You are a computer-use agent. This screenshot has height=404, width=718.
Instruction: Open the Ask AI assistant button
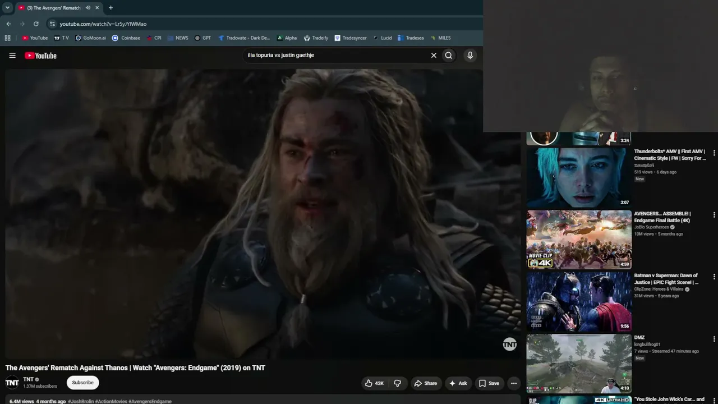click(458, 383)
